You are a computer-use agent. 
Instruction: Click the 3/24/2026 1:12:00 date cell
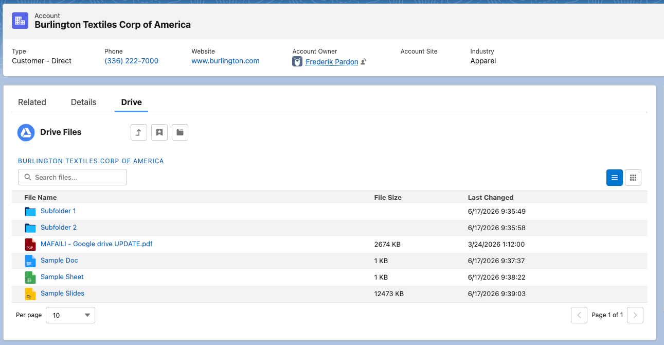pos(496,245)
